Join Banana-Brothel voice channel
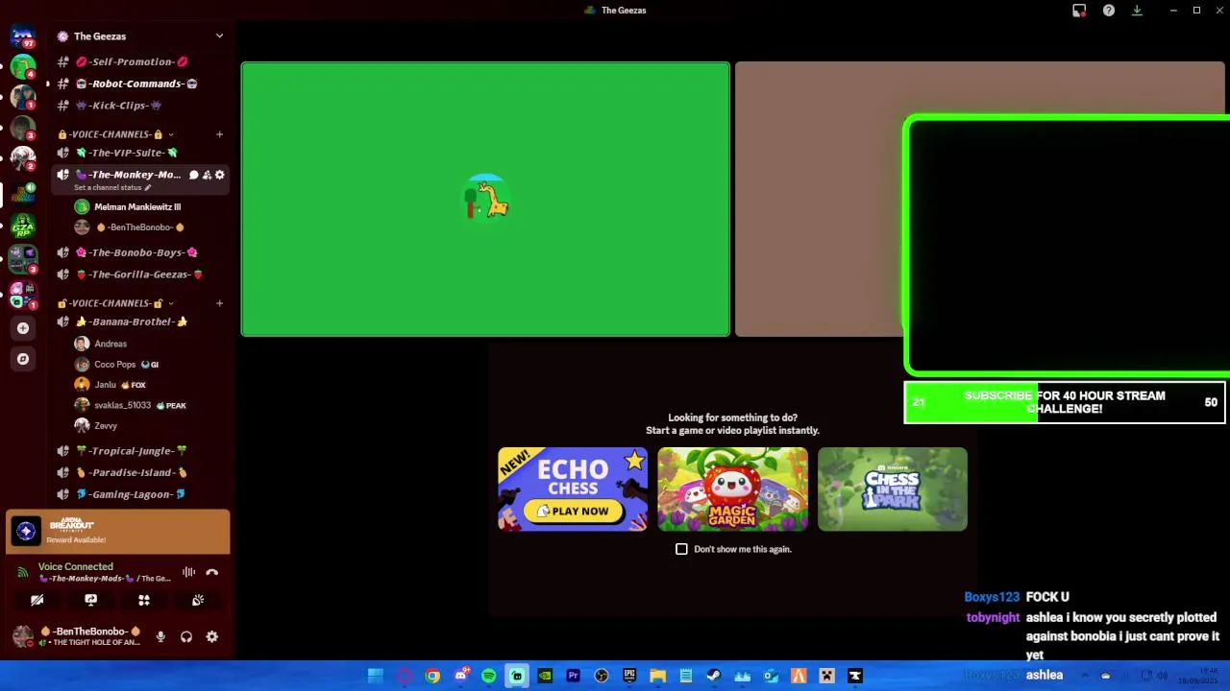Screen dimensions: 1230x691 point(140,322)
